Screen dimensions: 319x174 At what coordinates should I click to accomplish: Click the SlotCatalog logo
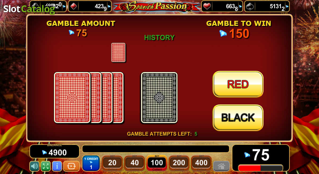pyautogui.click(x=29, y=9)
